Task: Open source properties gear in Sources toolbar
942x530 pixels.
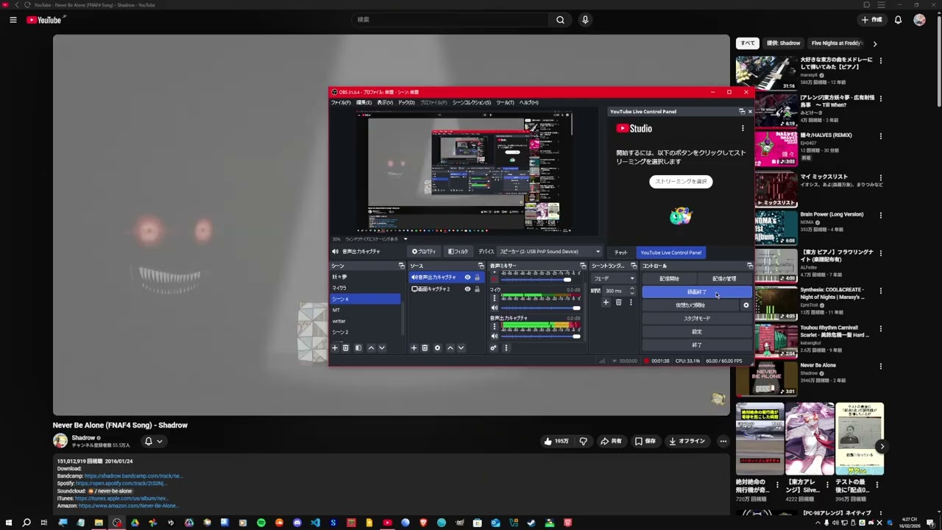Action: 437,347
